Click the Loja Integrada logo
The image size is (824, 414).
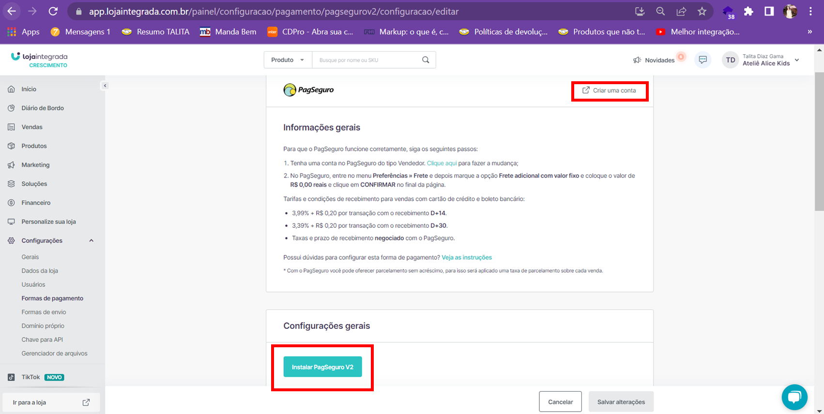(39, 60)
